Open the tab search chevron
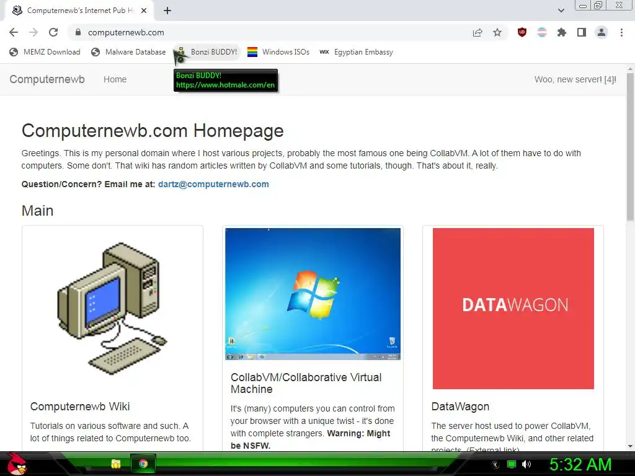The image size is (635, 476). 561,11
